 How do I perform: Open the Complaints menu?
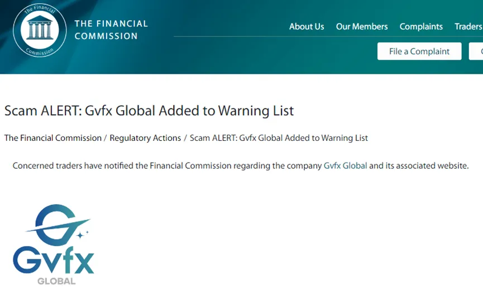pos(421,26)
